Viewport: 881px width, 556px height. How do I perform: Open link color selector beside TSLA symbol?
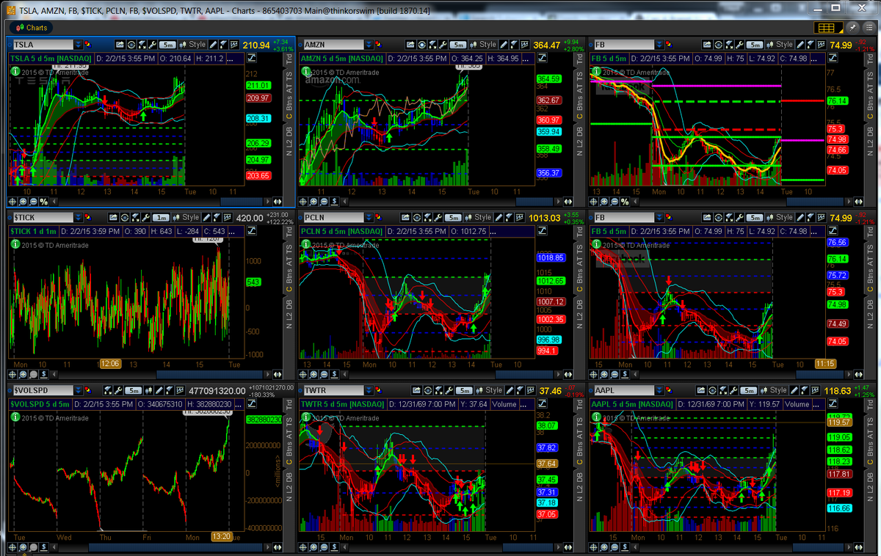[x=88, y=45]
